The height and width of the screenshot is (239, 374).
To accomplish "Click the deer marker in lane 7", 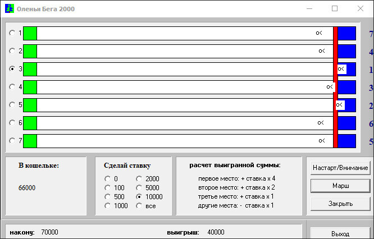I will point(322,141).
